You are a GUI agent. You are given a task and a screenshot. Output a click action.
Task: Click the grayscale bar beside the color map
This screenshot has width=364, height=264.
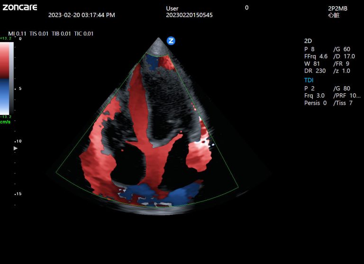tap(12, 78)
